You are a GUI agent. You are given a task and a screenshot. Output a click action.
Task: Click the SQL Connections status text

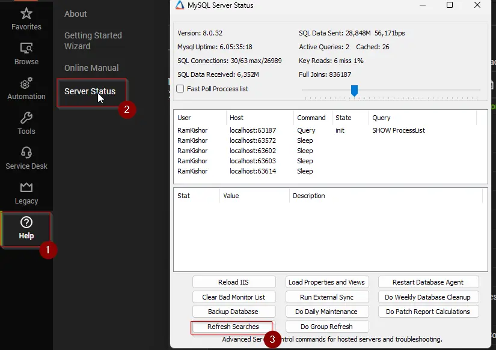(x=230, y=61)
